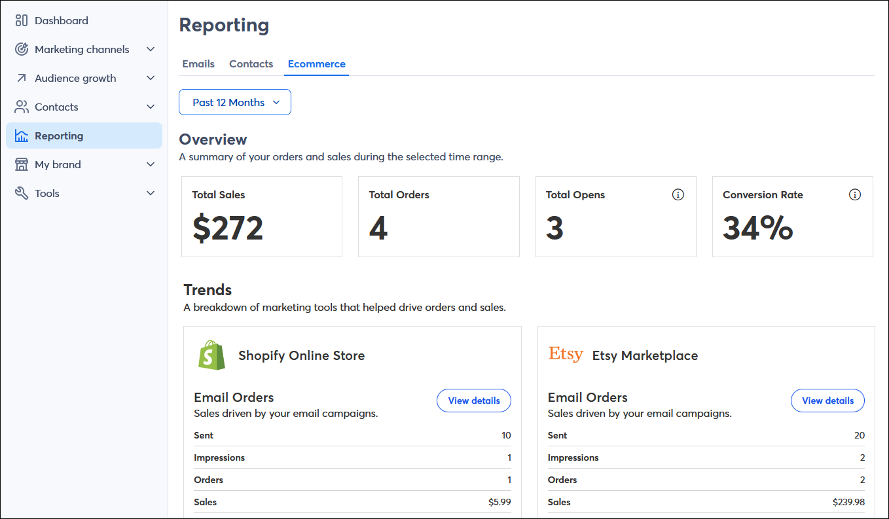This screenshot has width=889, height=519.
Task: Switch to the Contacts reporting tab
Action: click(x=251, y=63)
